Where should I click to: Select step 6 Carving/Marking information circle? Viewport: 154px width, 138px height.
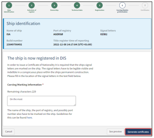[x=122, y=6]
